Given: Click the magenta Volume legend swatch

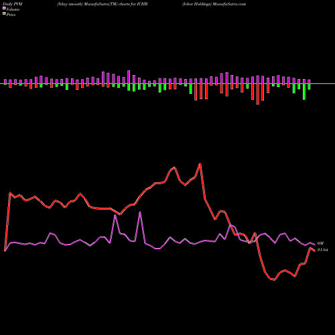Looking at the screenshot, I should [x=4, y=8].
